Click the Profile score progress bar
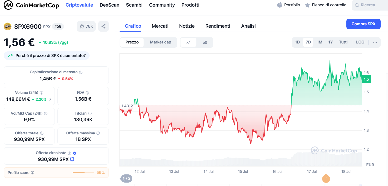Viewport: 388px width, 186px height. pyautogui.click(x=83, y=173)
